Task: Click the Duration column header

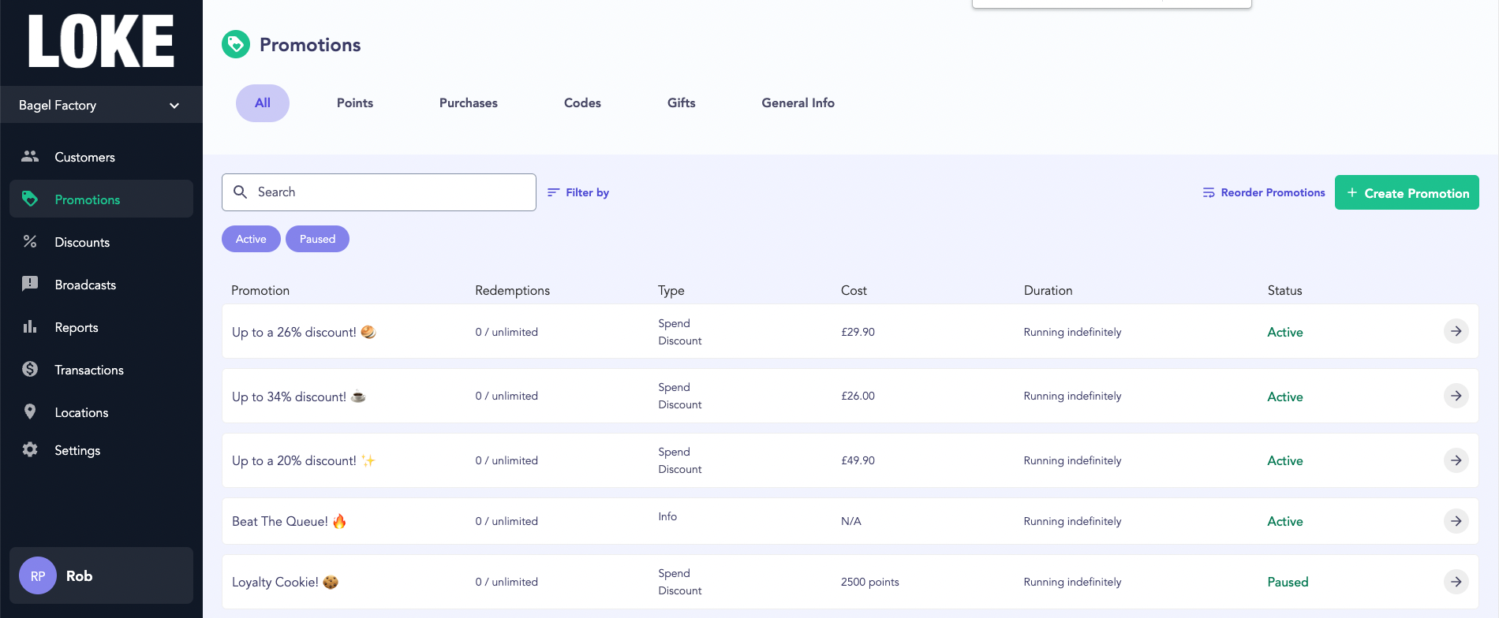Action: point(1048,290)
